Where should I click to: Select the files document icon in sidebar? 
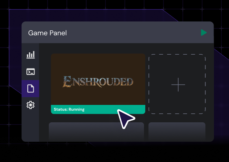[31, 88]
